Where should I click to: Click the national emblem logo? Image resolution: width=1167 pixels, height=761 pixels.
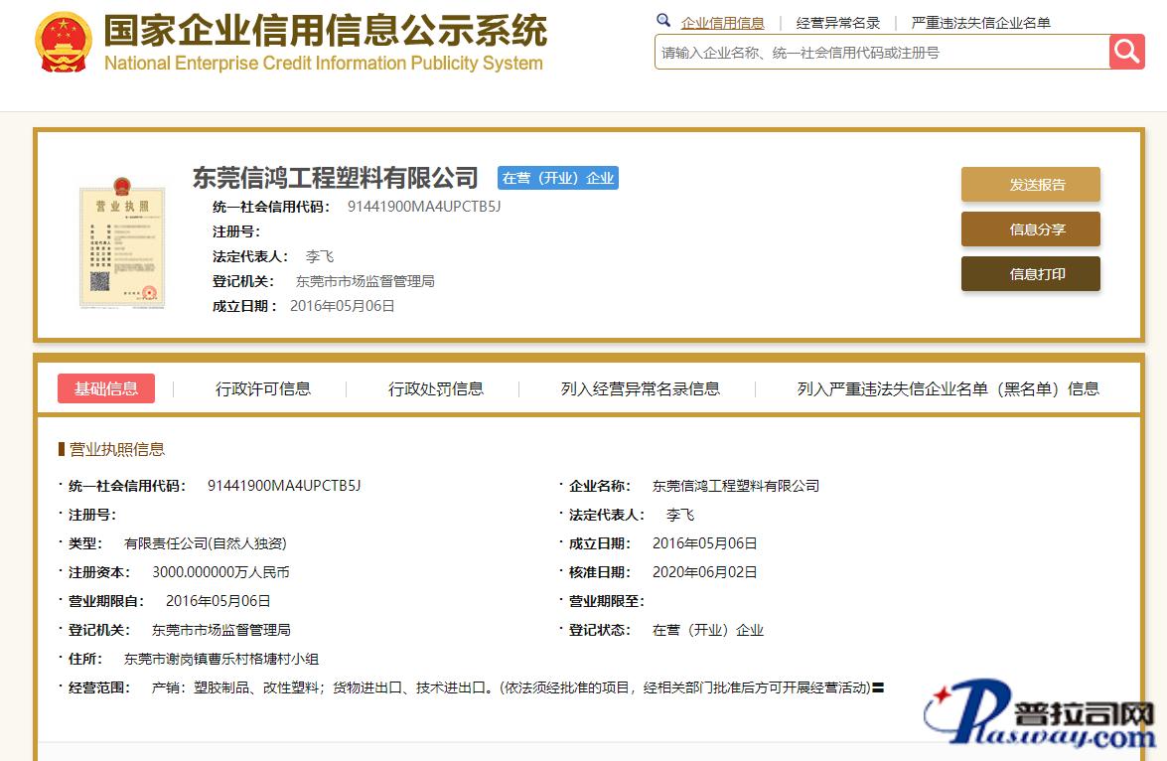[x=63, y=42]
